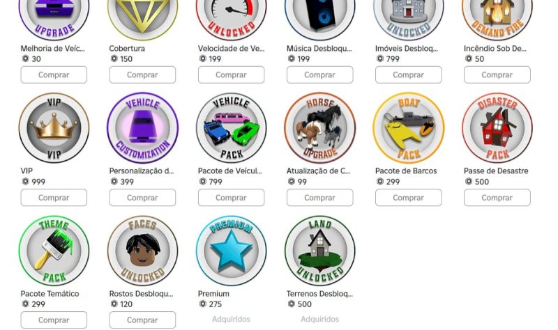This screenshot has height=330, width=558.
Task: Purchase Passe de Desastre via Comprar button
Action: tap(497, 198)
